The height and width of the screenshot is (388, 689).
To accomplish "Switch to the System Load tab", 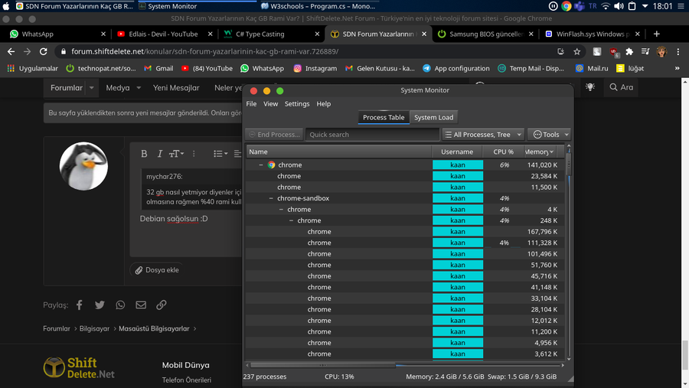I will coord(433,117).
